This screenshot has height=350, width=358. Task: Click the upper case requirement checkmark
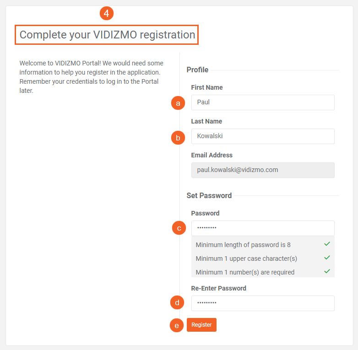point(327,258)
